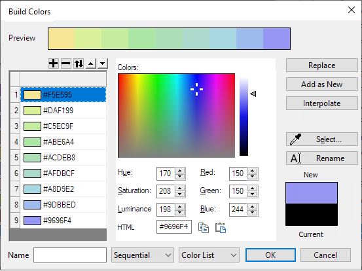Select color row #C5EC9F
This screenshot has height=271, width=362.
click(63, 126)
